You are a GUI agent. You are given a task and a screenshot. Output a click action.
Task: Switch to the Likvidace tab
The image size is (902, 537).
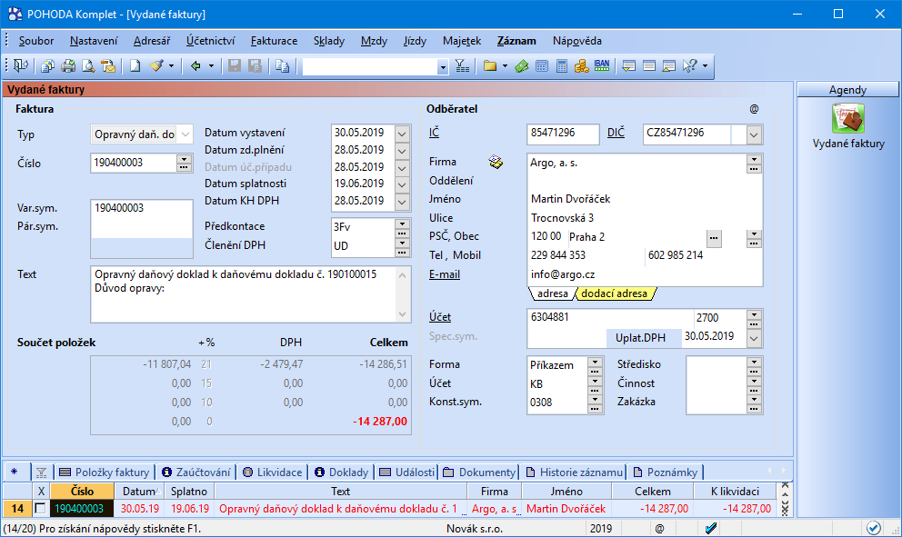coord(272,472)
